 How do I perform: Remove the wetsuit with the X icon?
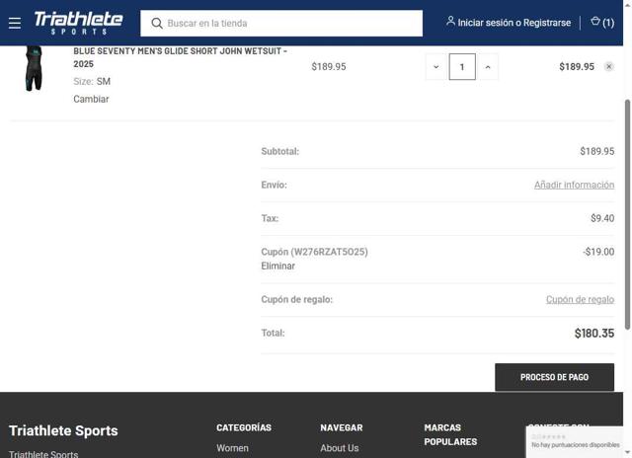[609, 67]
